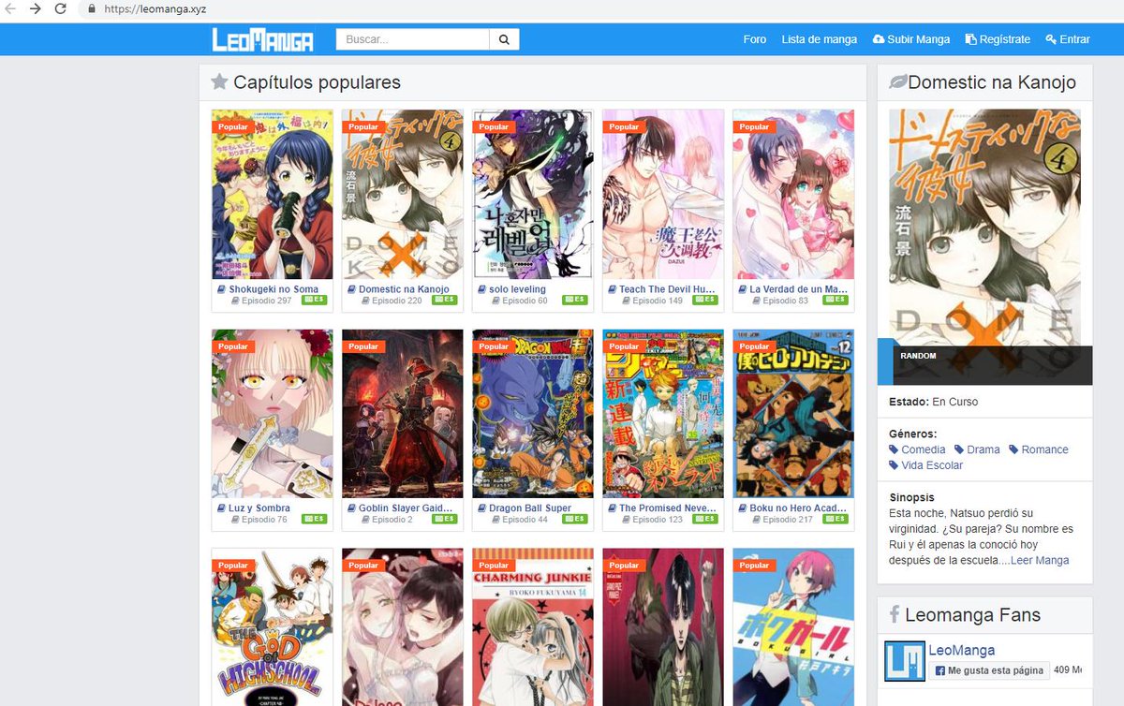Click the Buscar search field

point(413,39)
